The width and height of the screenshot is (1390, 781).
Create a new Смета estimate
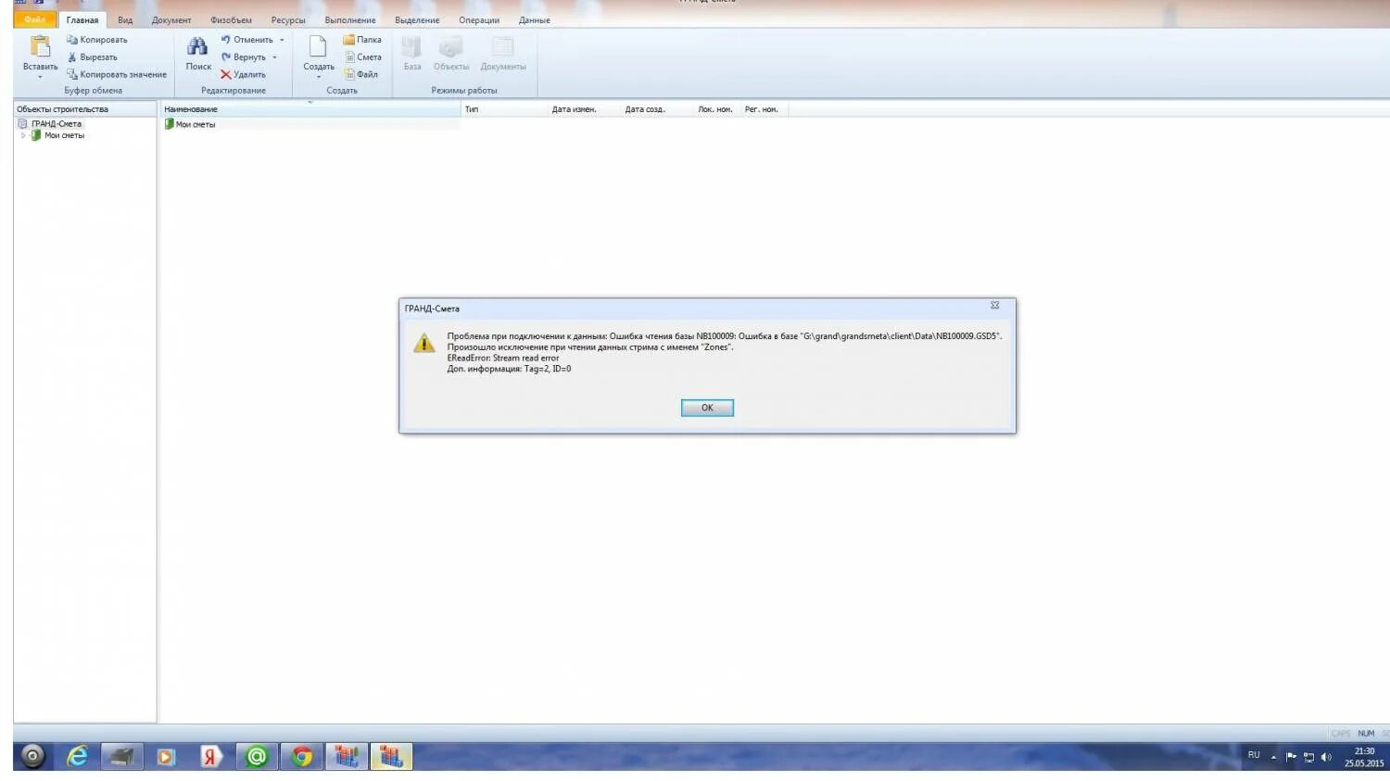pos(363,57)
